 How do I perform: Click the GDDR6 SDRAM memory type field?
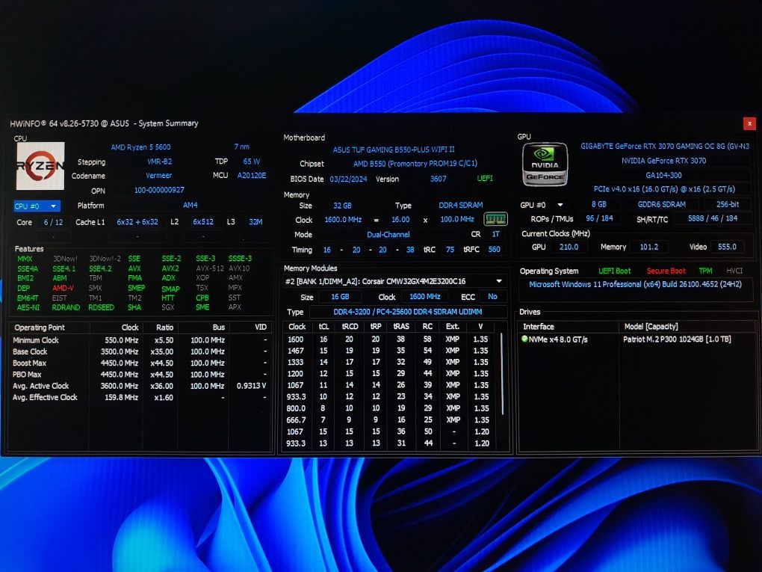point(661,204)
